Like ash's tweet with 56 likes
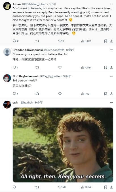 62,187
